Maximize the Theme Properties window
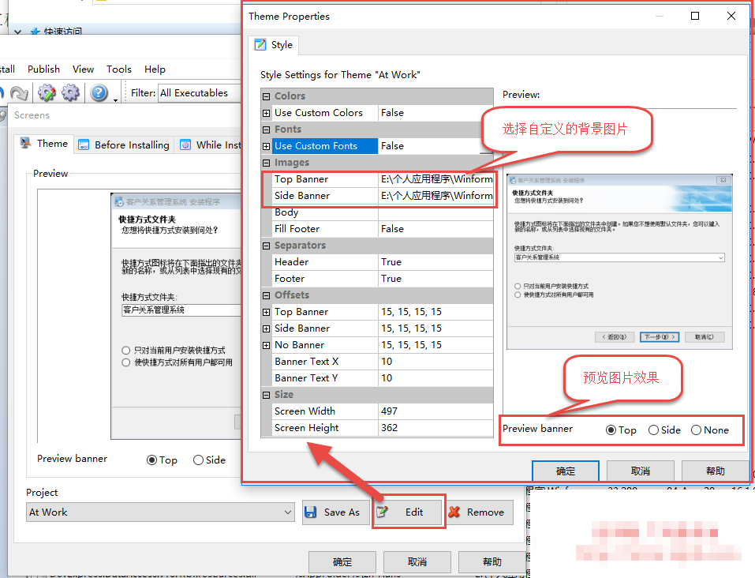Screen dimensions: 755x578 tap(695, 16)
